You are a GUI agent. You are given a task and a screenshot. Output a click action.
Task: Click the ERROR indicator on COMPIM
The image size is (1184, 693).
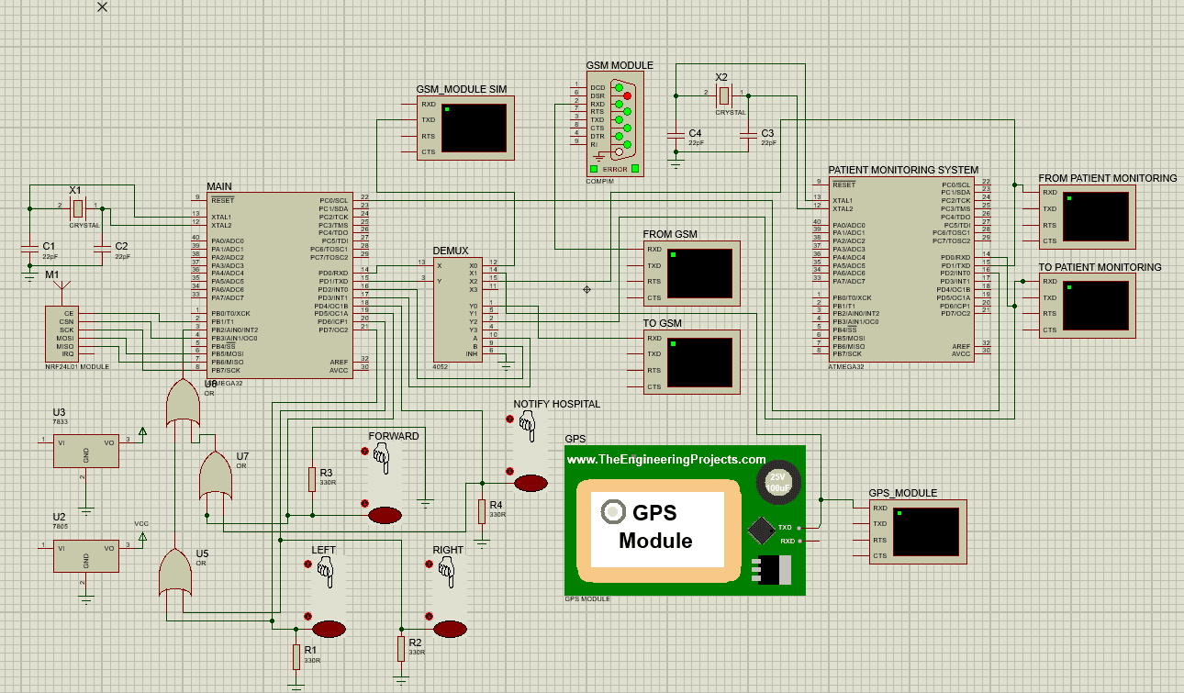click(x=616, y=169)
